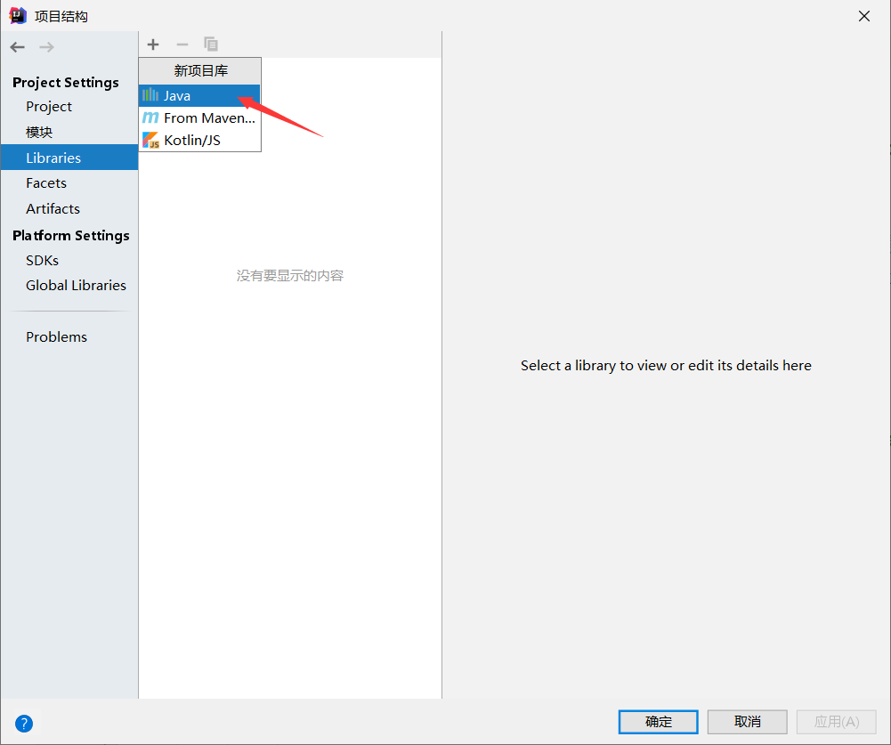
Task: Open the Artifacts settings page
Action: [53, 208]
